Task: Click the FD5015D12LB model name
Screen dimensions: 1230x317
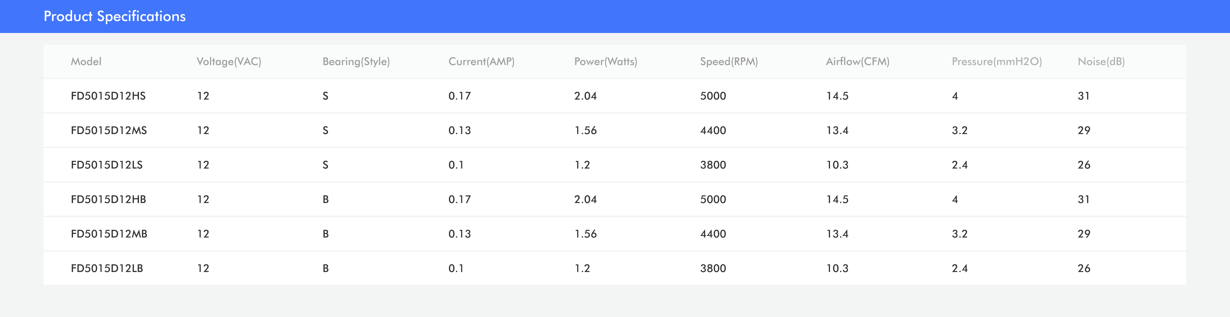Action: click(x=107, y=268)
